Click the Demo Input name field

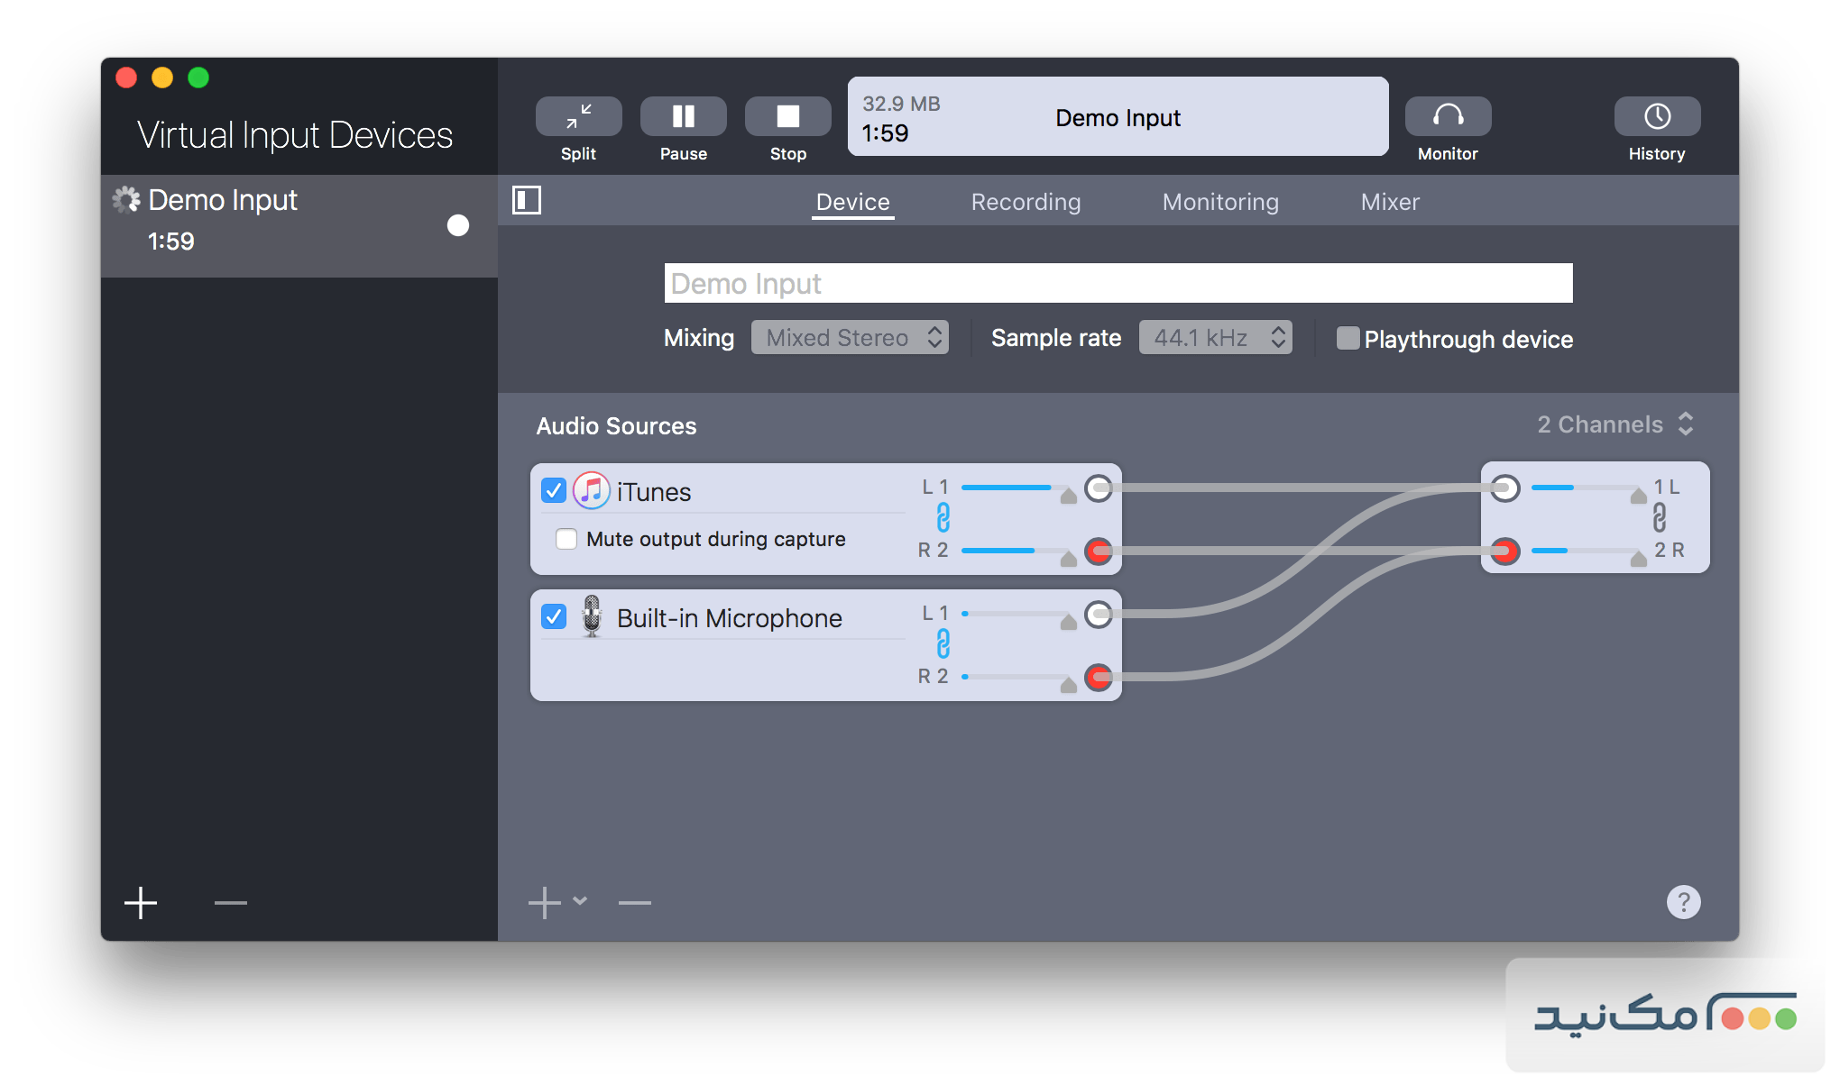click(1118, 284)
